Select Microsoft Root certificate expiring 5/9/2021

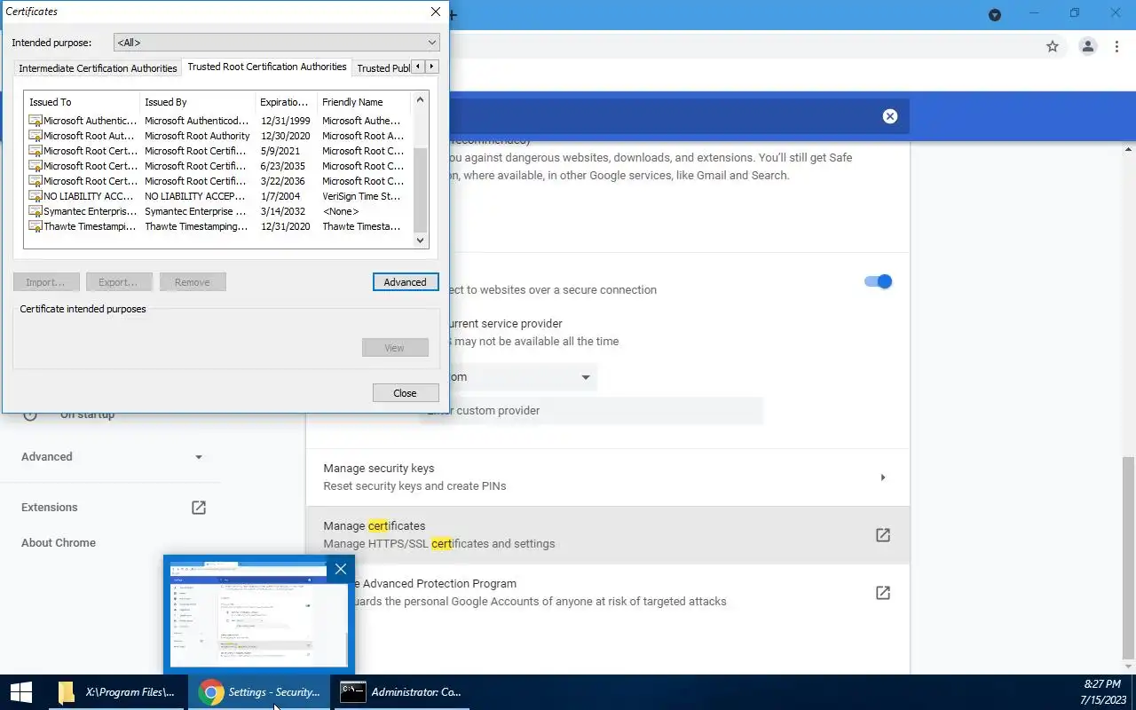218,151
